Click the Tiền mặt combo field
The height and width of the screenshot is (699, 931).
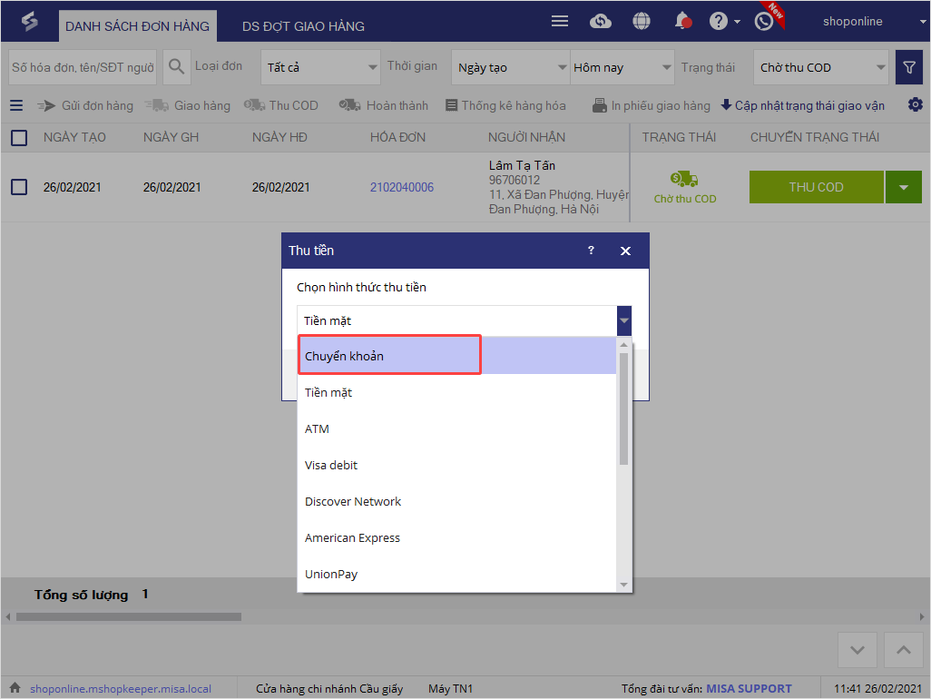pyautogui.click(x=456, y=320)
